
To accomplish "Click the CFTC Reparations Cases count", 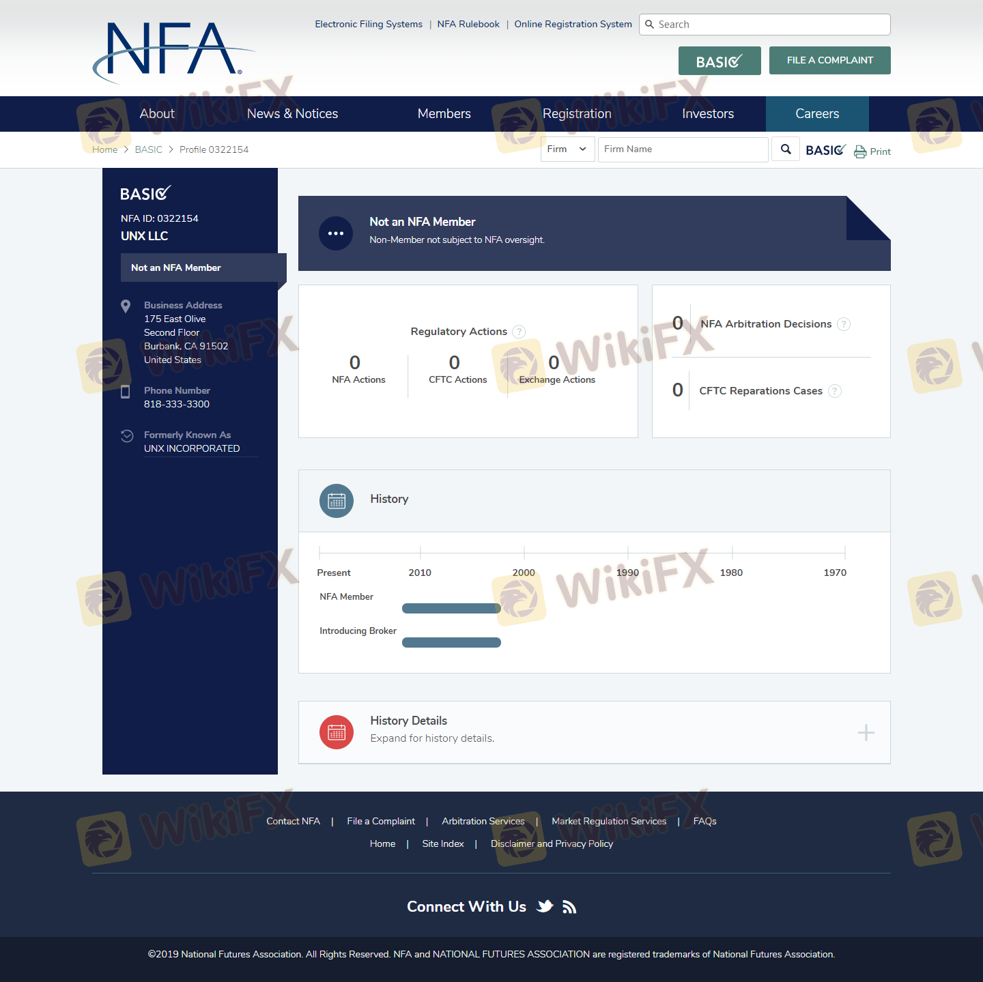I will click(x=678, y=390).
